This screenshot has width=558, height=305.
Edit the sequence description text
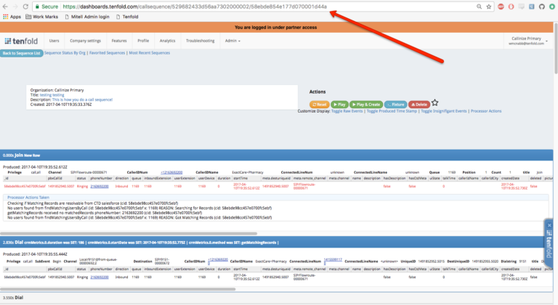pyautogui.click(x=82, y=99)
